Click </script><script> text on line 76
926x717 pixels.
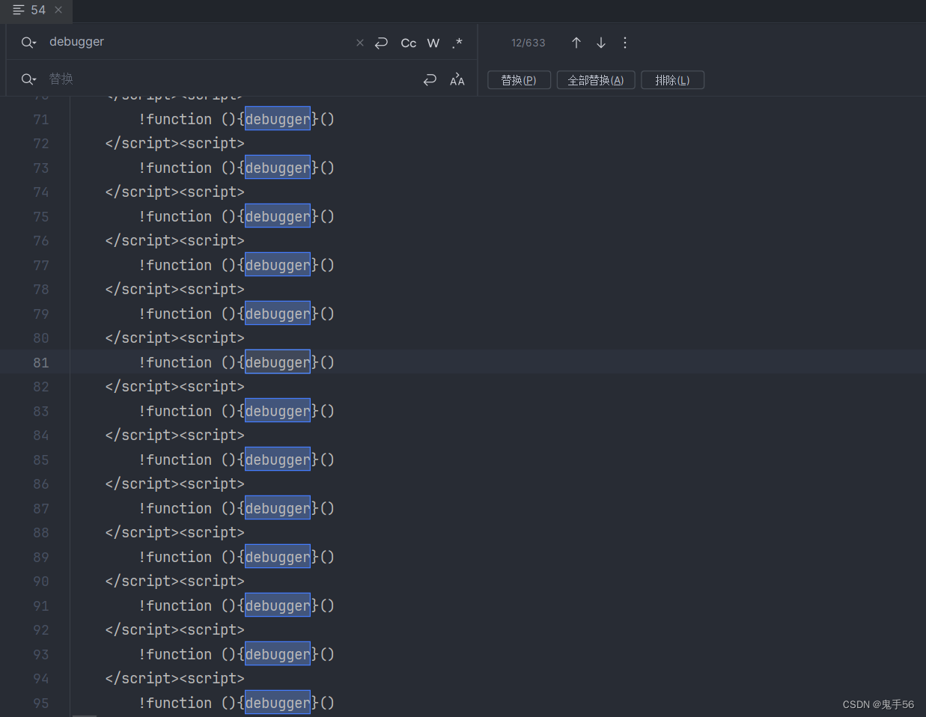pos(175,241)
